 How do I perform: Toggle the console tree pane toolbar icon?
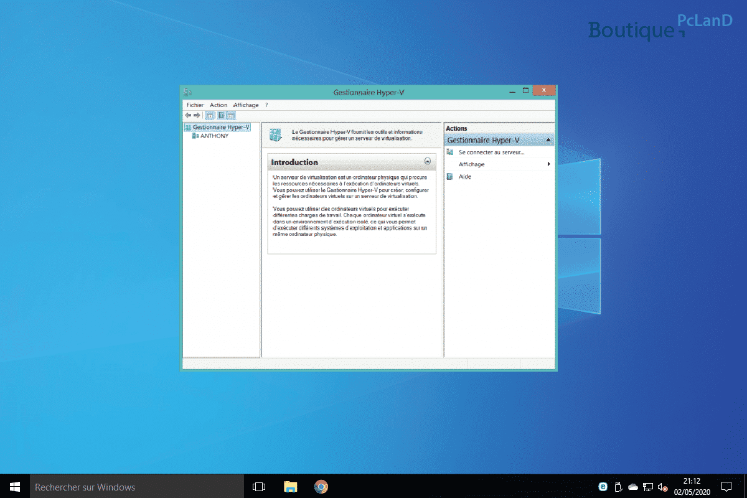[210, 115]
